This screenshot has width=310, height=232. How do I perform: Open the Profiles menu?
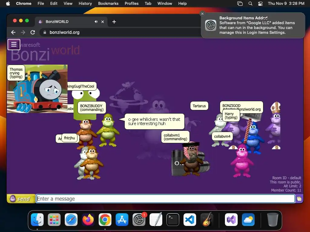(x=131, y=3)
